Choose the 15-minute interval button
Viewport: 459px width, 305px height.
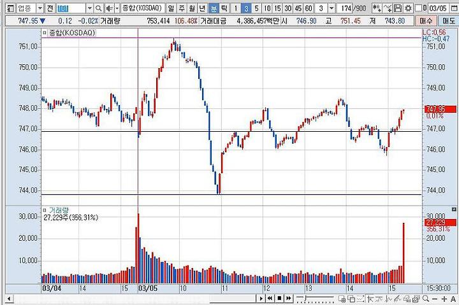(x=277, y=8)
